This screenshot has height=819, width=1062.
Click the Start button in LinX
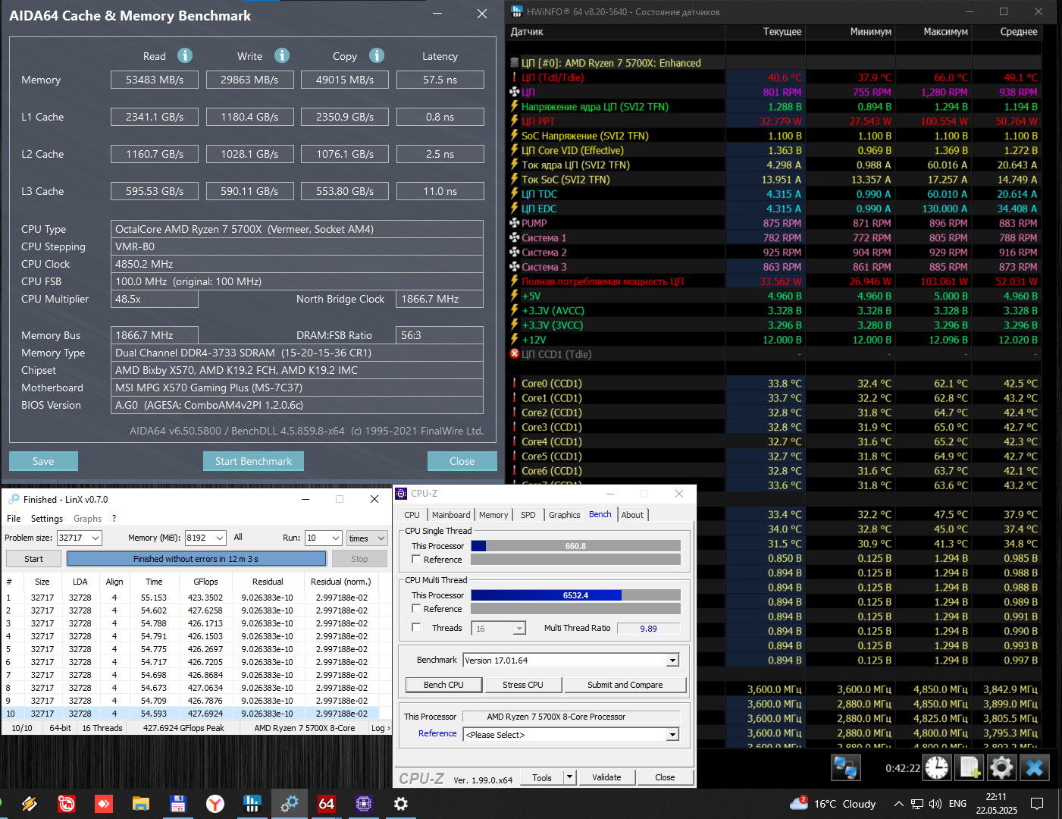(34, 559)
